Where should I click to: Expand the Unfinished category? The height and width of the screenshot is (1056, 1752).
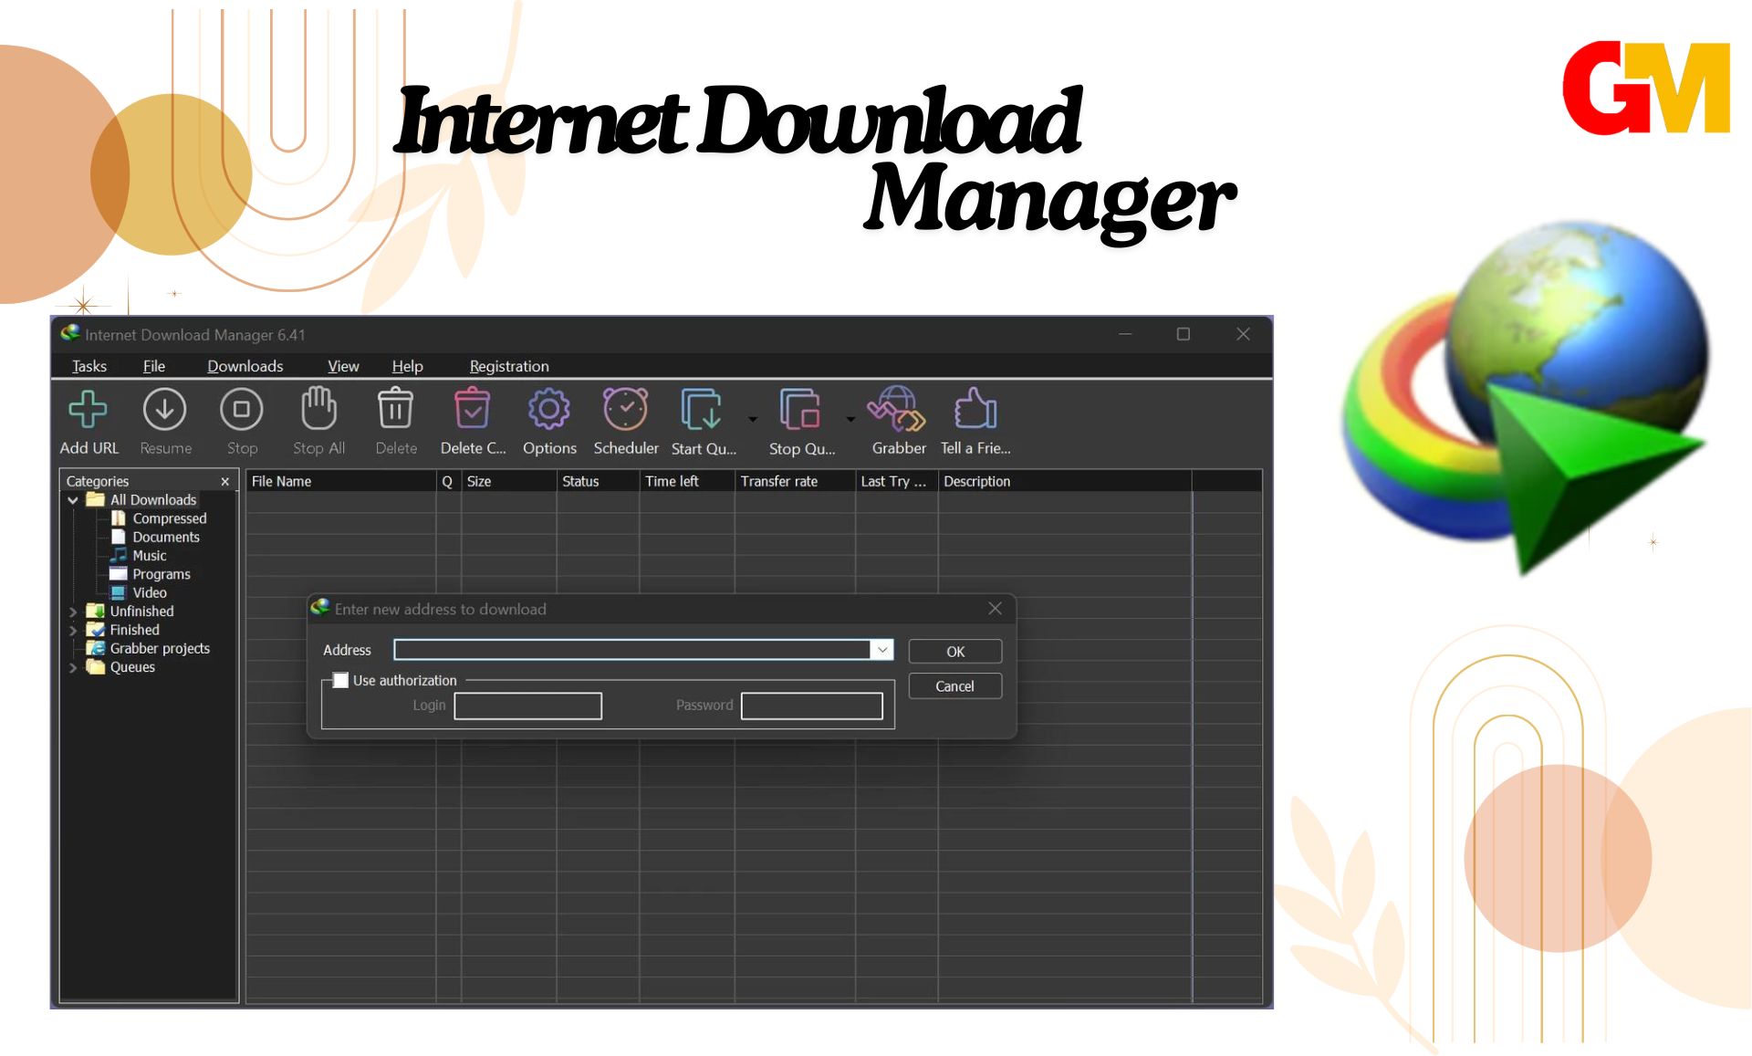(73, 612)
